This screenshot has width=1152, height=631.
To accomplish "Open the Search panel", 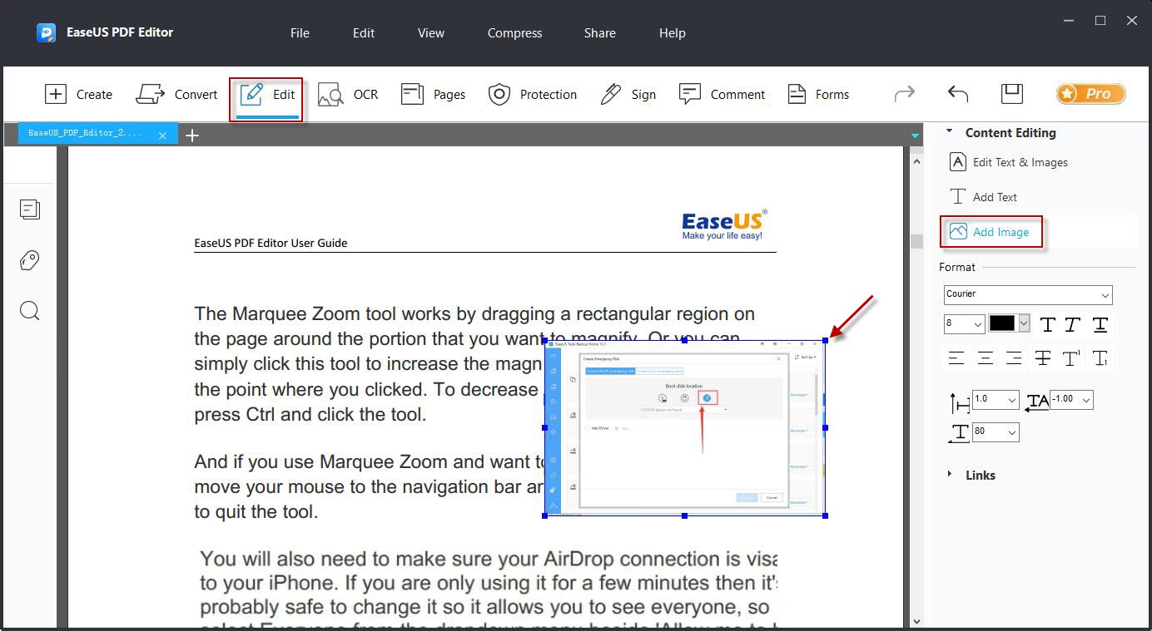I will pos(30,310).
